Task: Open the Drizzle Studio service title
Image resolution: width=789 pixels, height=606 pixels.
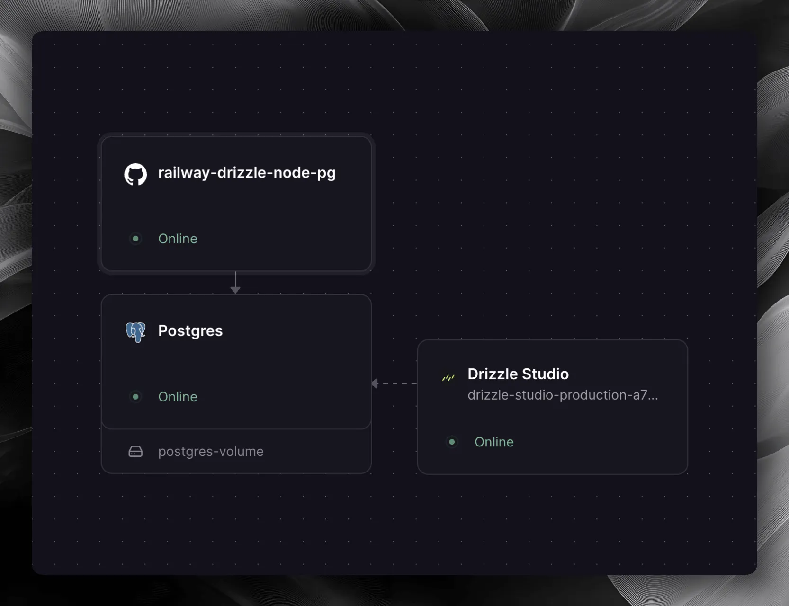Action: point(518,374)
